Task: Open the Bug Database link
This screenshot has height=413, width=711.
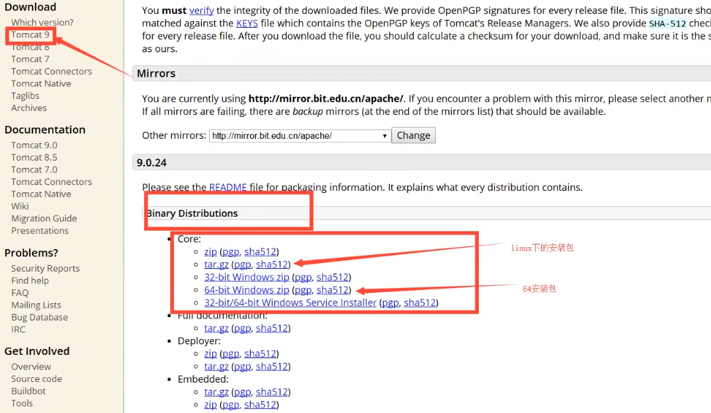Action: pyautogui.click(x=40, y=317)
